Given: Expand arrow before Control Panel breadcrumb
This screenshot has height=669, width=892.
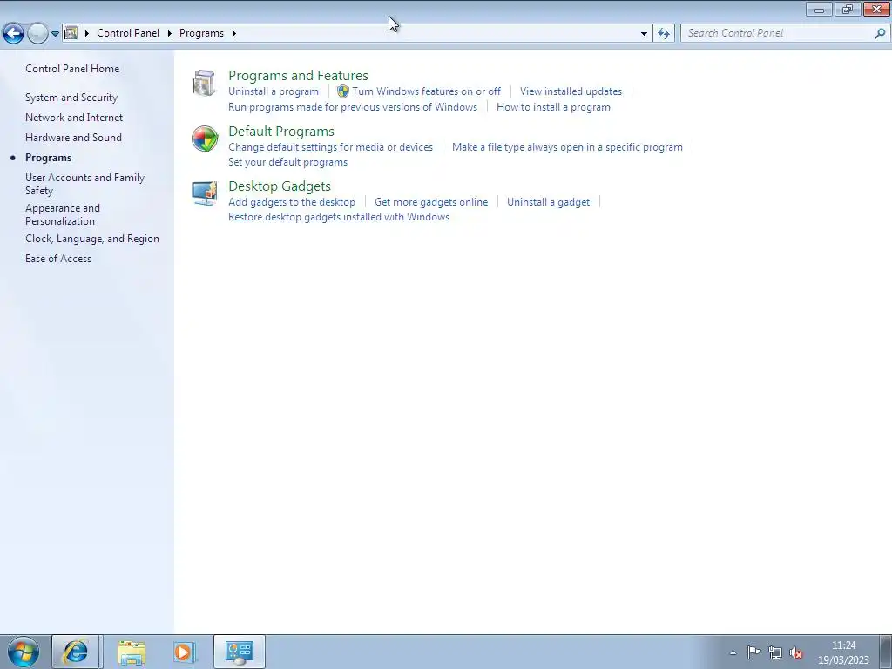Looking at the screenshot, I should [x=87, y=34].
